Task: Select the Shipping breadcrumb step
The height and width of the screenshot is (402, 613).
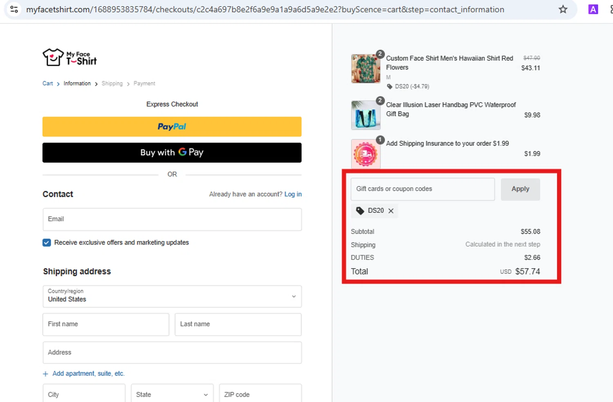Action: click(112, 83)
